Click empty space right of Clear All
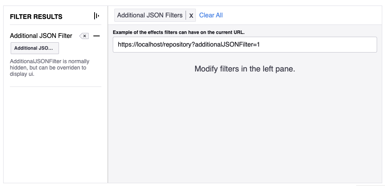This screenshot has height=186, width=385. 302,15
